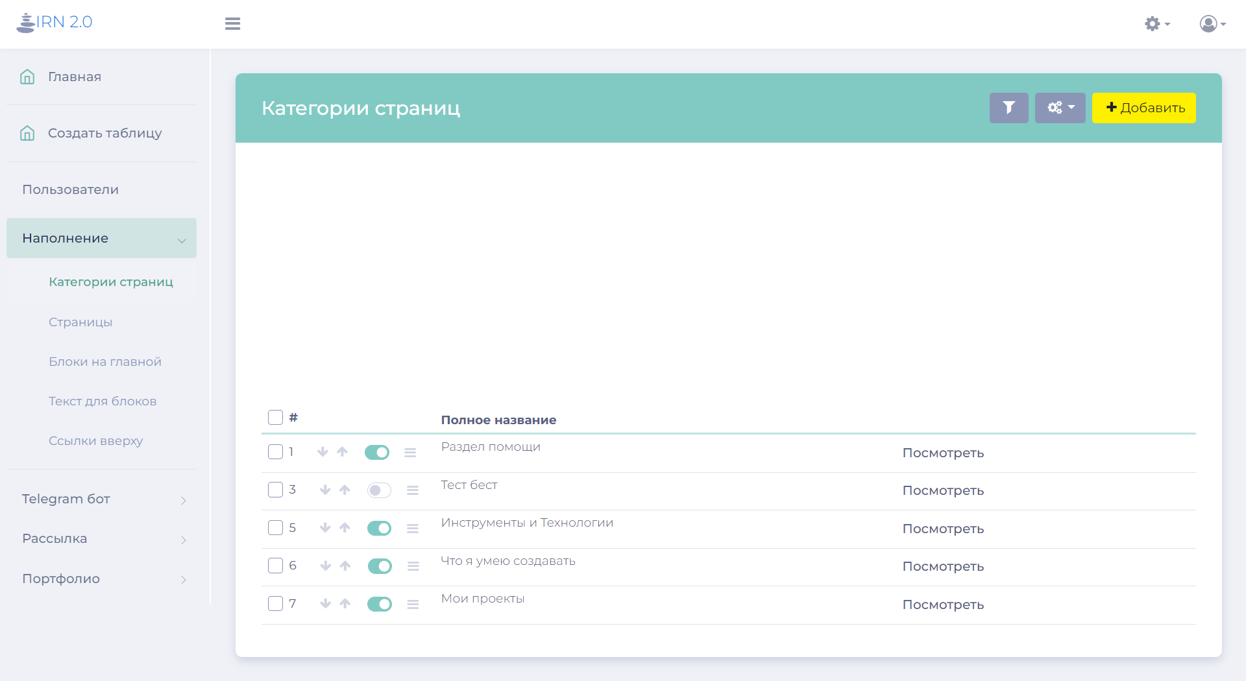Move Инструменты и Технологии row down
1246x681 pixels.
point(325,527)
